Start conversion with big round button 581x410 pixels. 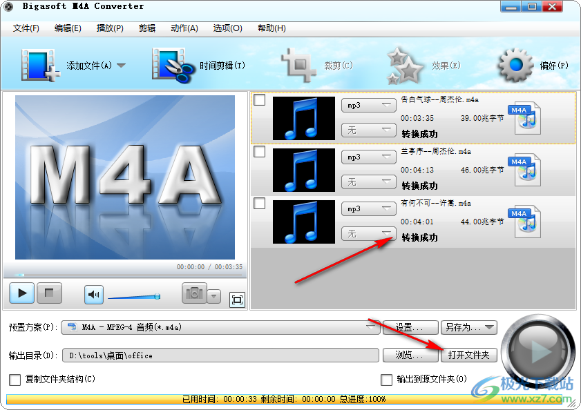pyautogui.click(x=537, y=351)
